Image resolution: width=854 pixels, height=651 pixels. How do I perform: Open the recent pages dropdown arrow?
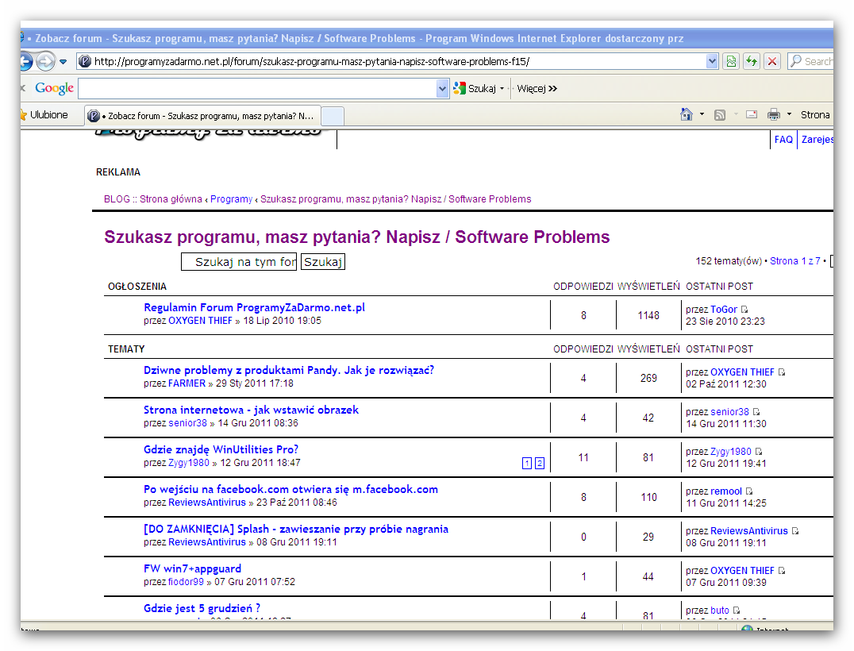[x=63, y=62]
